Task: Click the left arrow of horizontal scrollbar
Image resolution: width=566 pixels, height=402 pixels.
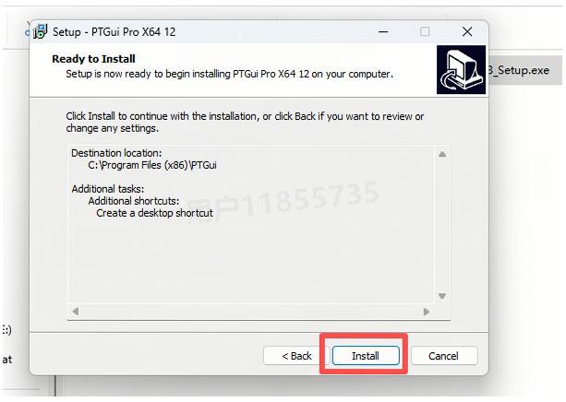Action: click(x=76, y=311)
